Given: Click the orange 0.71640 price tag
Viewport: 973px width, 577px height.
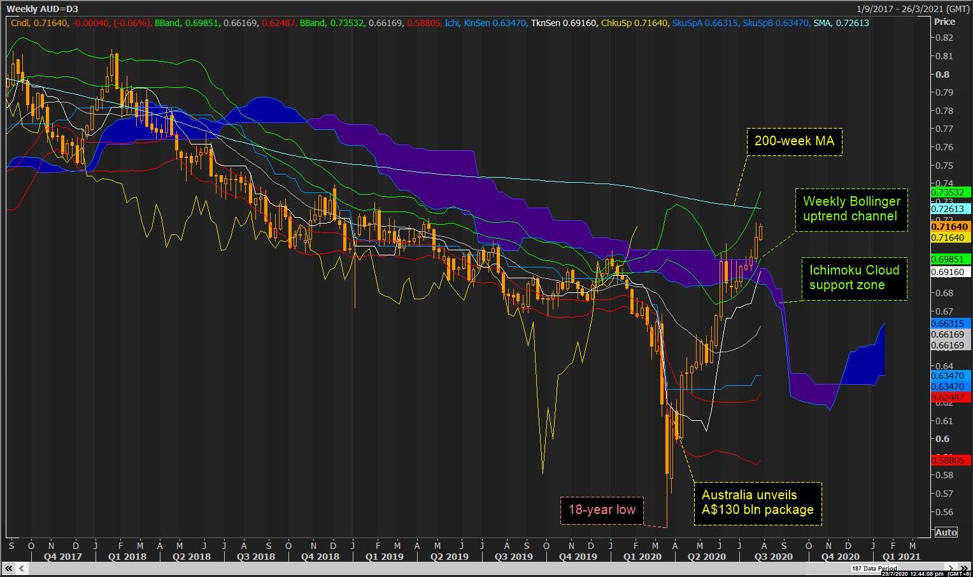Looking at the screenshot, I should [951, 227].
